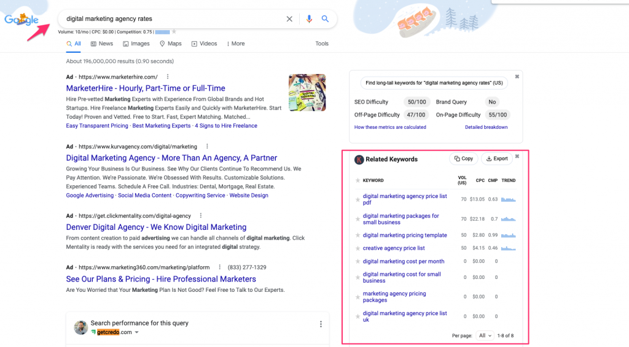Click the Google doodle logo
629x347 pixels.
21,19
